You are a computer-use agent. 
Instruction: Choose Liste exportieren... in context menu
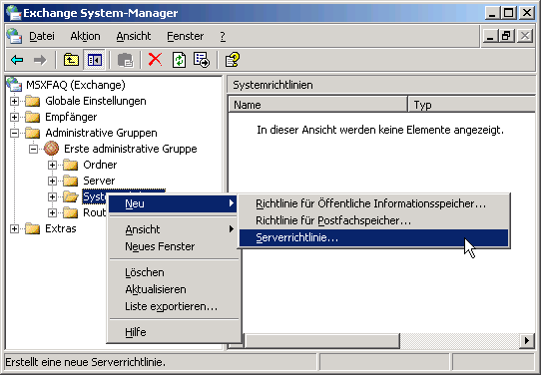click(x=174, y=306)
